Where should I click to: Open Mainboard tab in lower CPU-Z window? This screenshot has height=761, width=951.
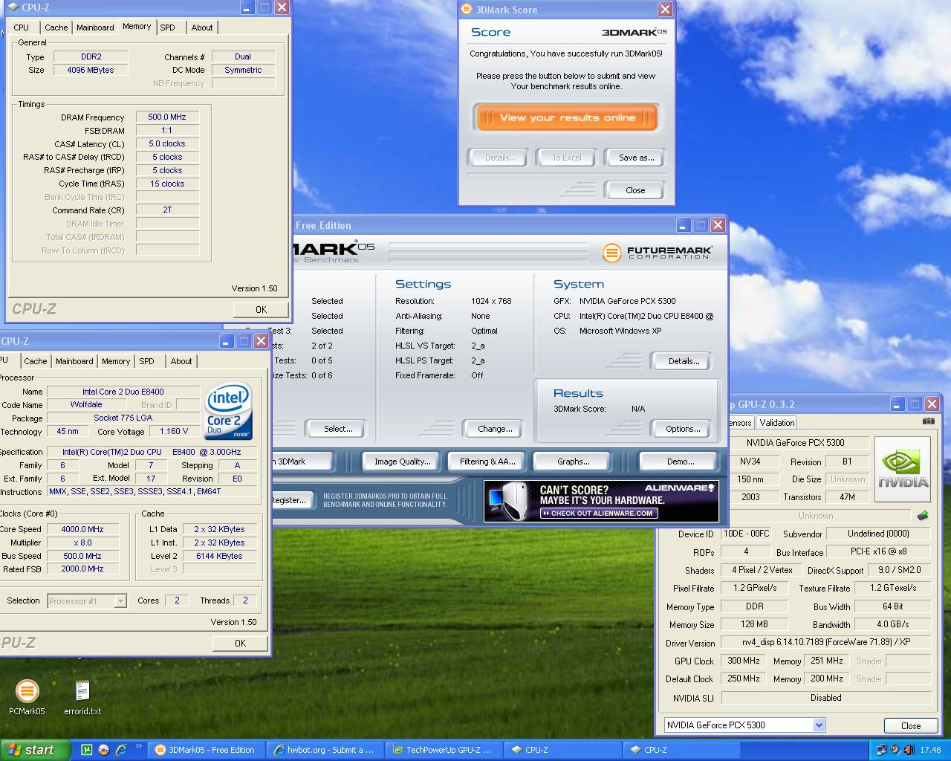[x=75, y=361]
